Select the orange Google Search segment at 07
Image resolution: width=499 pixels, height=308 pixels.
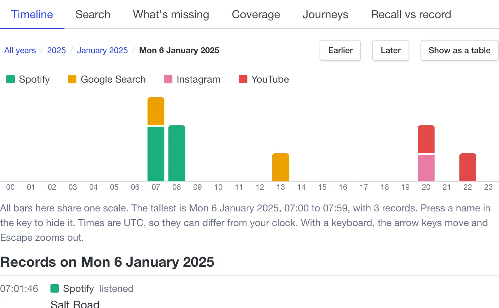tap(156, 111)
